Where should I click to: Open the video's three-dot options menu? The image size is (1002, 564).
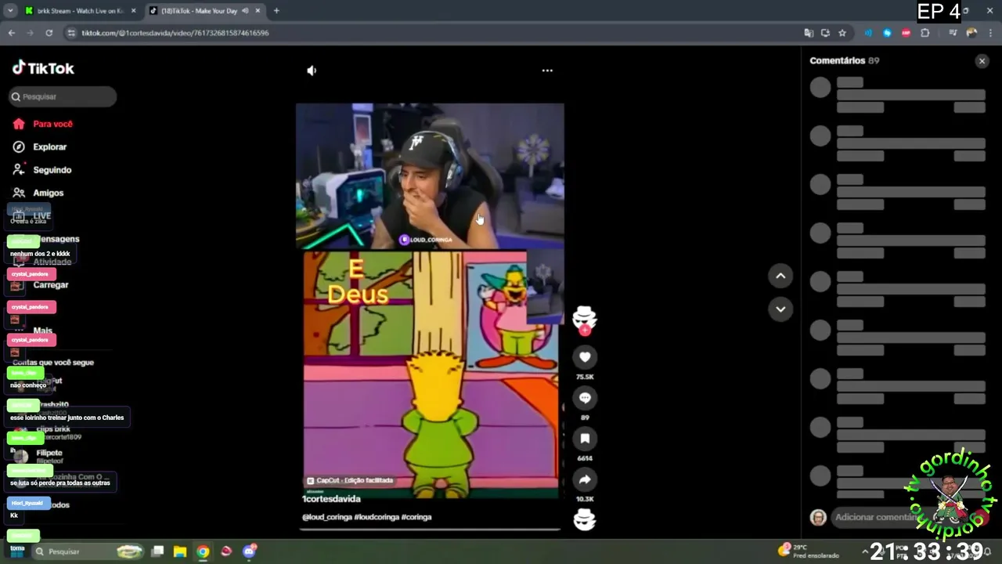(x=547, y=70)
